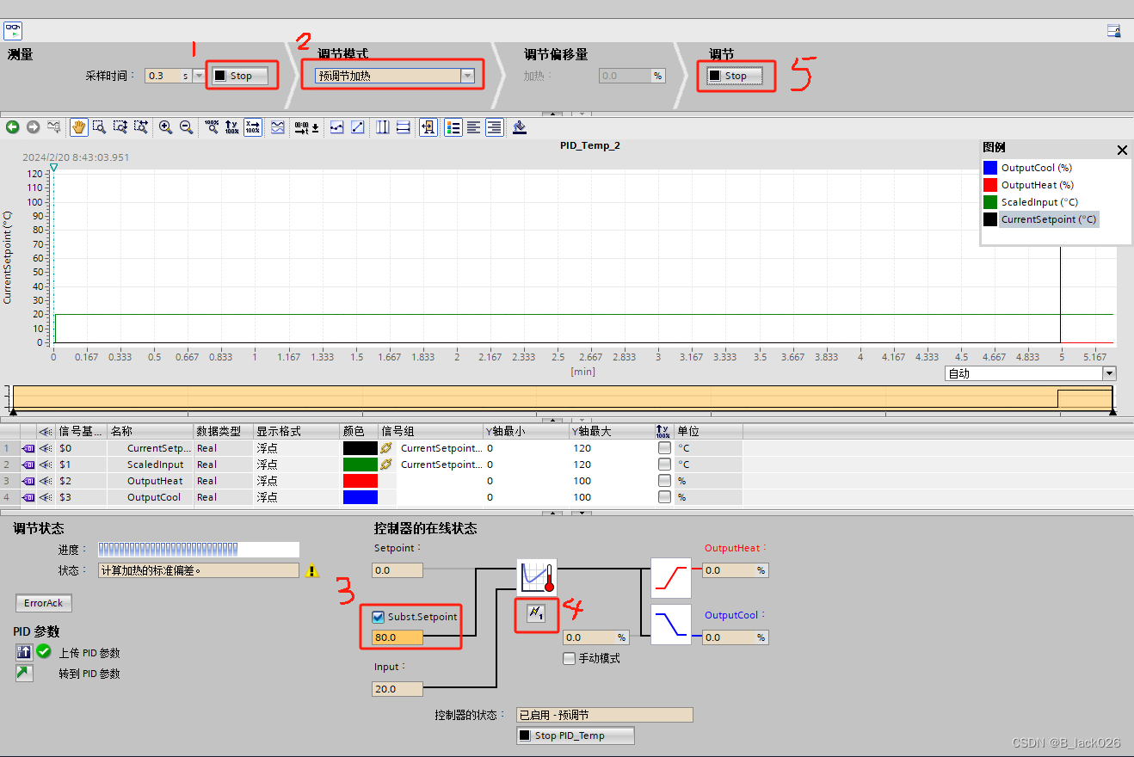Toggle the horizontal measuring cursors icon

coord(404,127)
